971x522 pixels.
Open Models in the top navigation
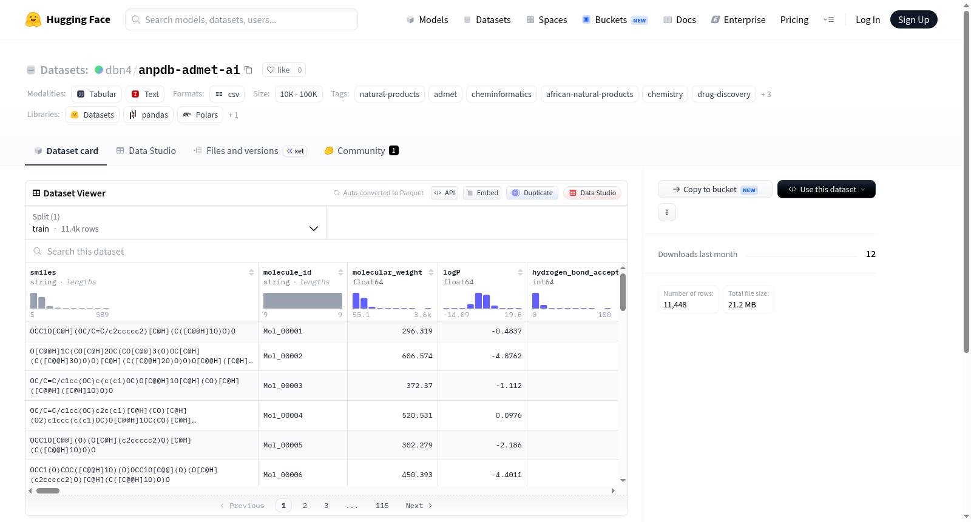click(x=427, y=19)
